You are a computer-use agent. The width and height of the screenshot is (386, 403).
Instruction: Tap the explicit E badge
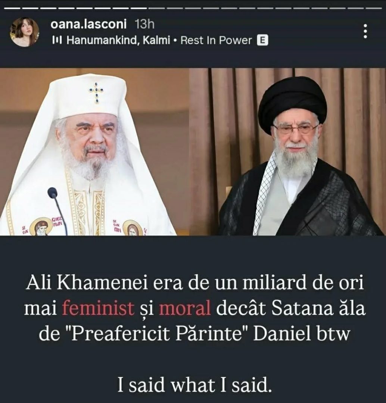click(262, 40)
